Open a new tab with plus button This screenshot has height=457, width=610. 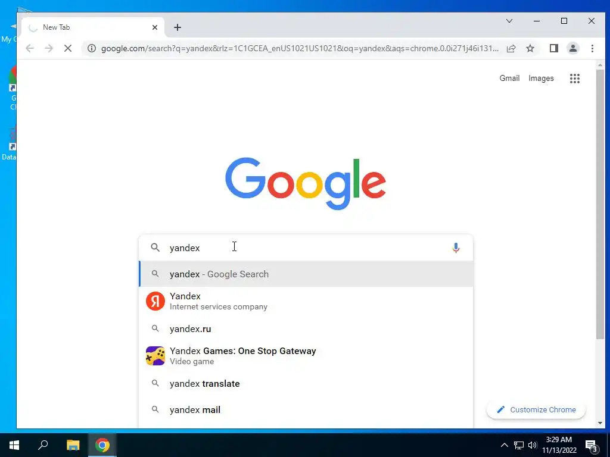point(178,27)
